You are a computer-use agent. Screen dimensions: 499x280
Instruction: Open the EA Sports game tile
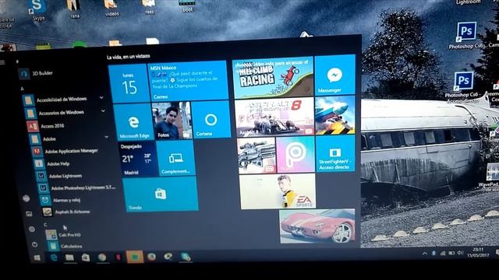coord(278,191)
